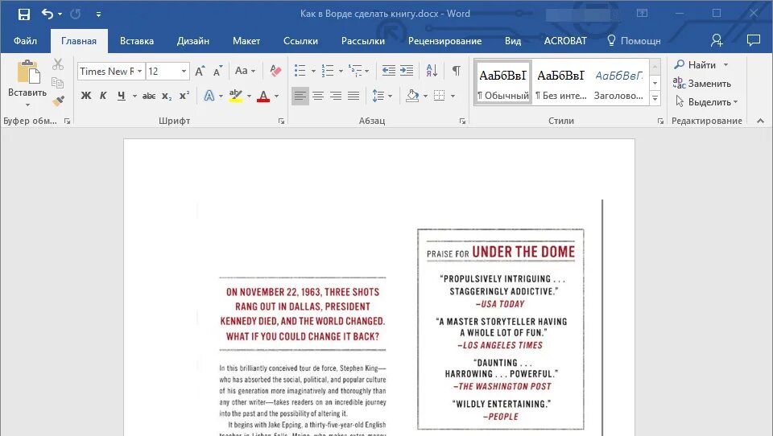Switch to the Рассылки tab
The height and width of the screenshot is (436, 773).
363,41
